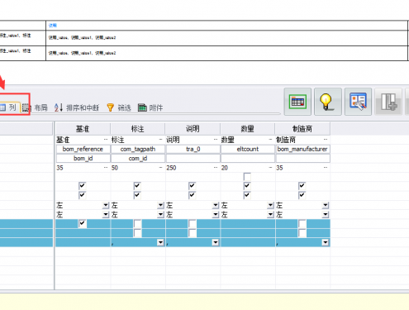Select the grey 说明 column header in the grid
The height and width of the screenshot is (310, 409).
click(193, 129)
